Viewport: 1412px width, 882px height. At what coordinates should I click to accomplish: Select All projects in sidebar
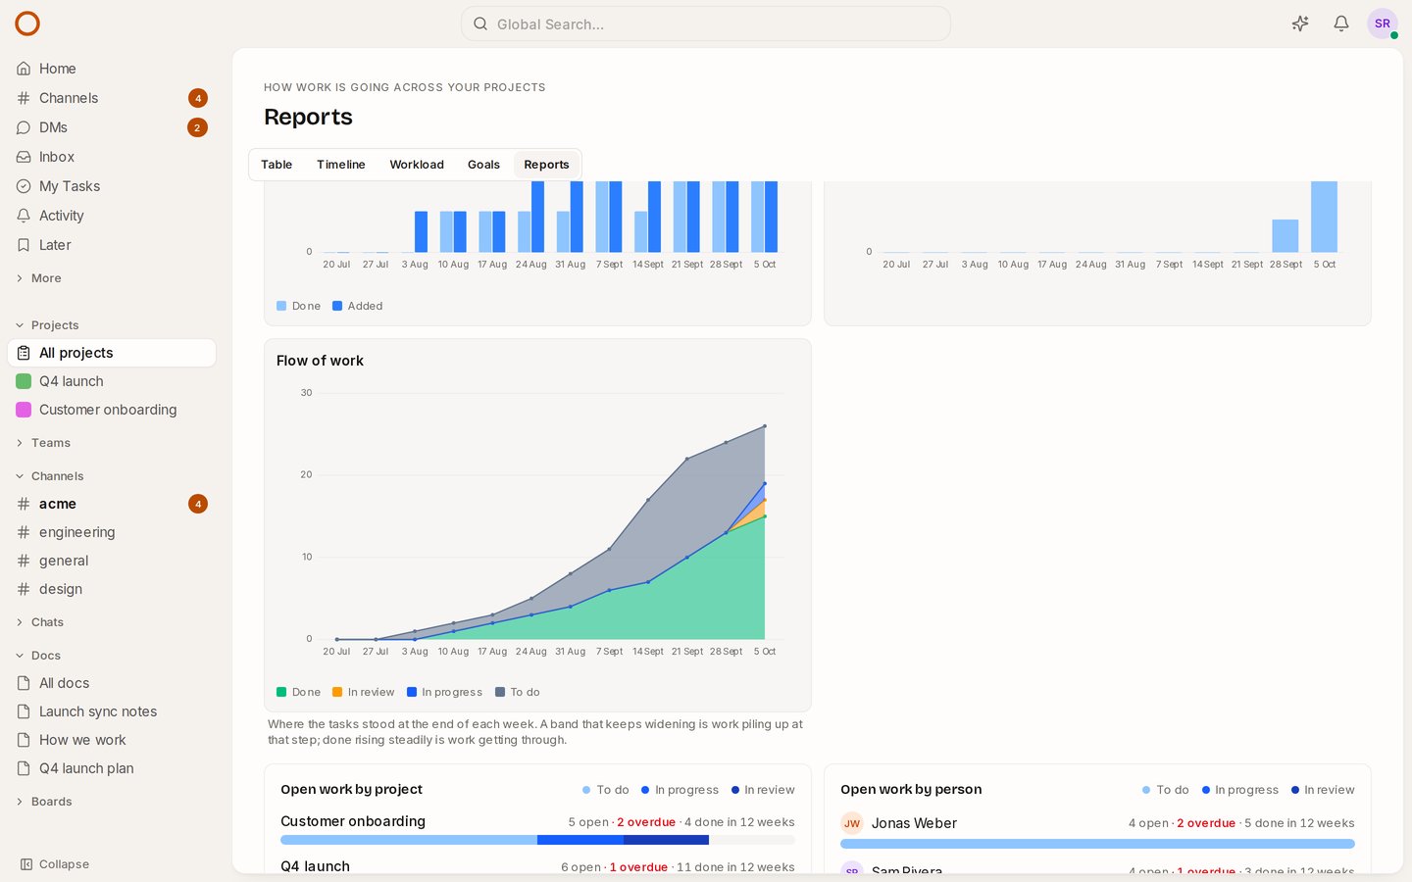click(112, 353)
